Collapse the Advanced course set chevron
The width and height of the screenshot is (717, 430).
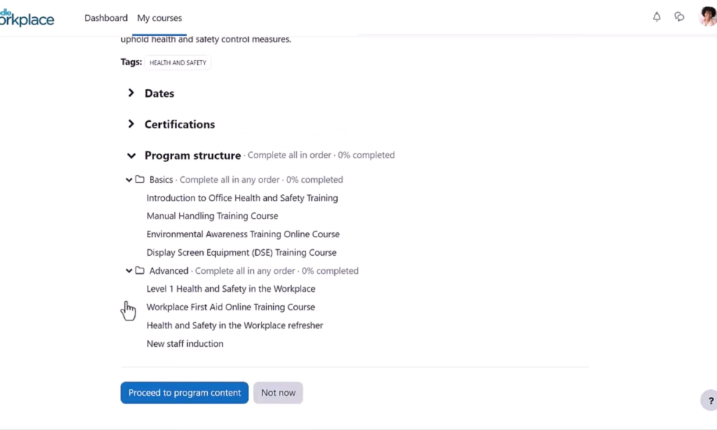coord(129,271)
